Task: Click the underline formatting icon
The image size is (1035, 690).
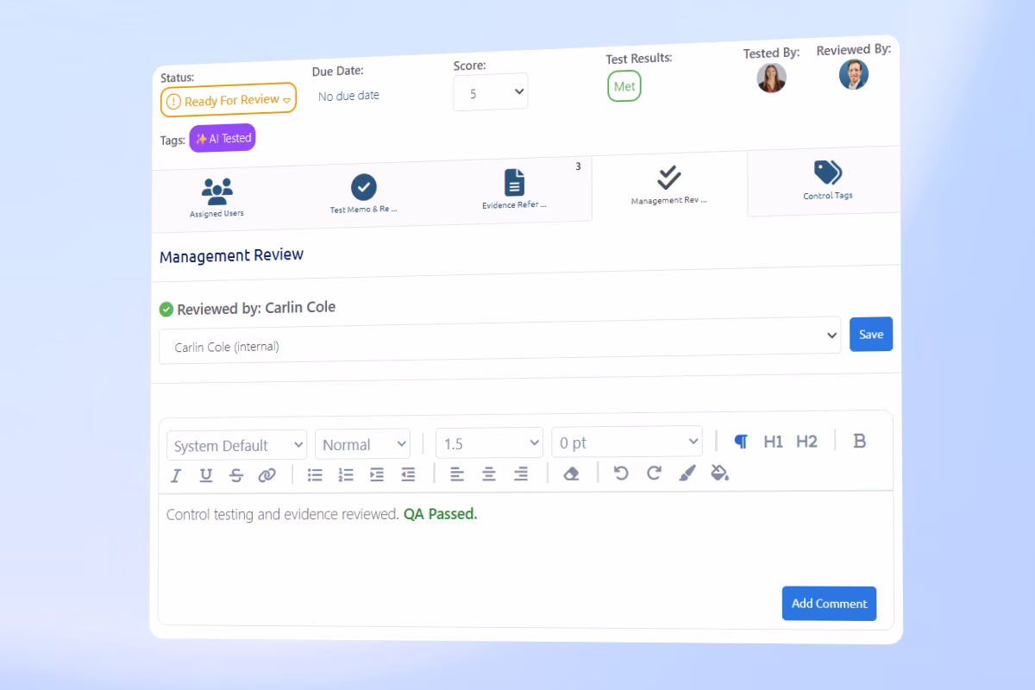Action: coord(206,475)
